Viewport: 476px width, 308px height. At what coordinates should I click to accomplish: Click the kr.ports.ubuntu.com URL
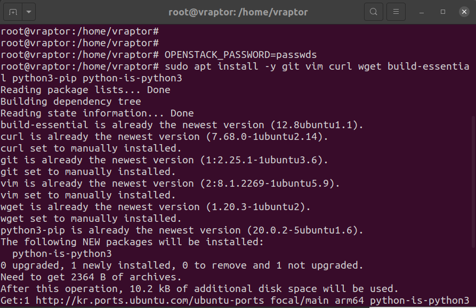150,301
